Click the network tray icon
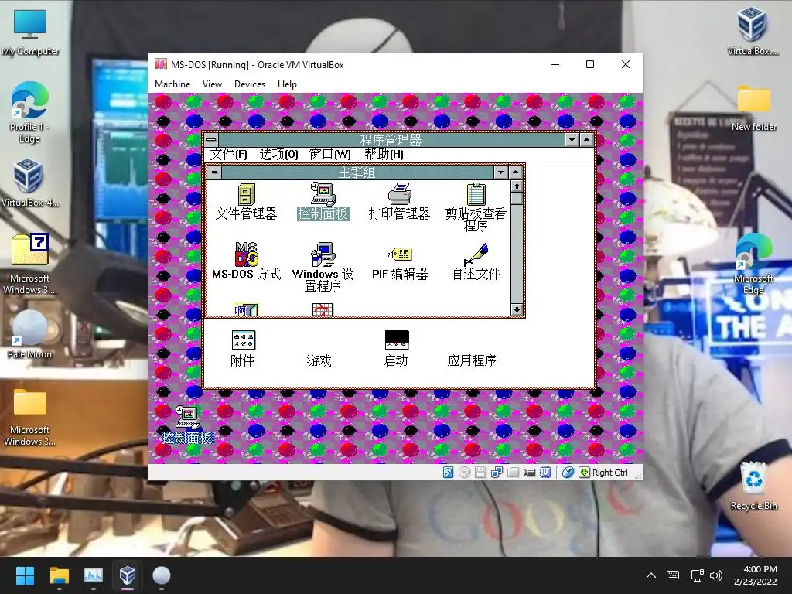Image resolution: width=792 pixels, height=594 pixels. pyautogui.click(x=697, y=575)
